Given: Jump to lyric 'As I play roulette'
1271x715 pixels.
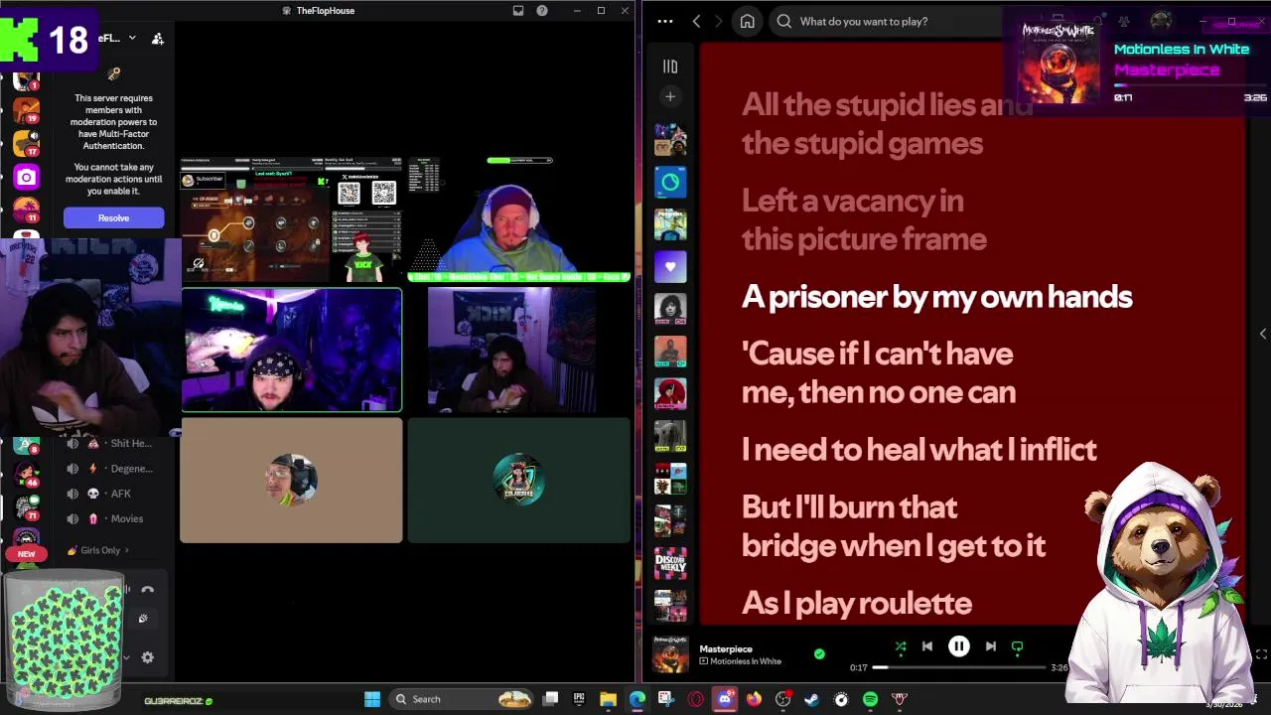Looking at the screenshot, I should [x=856, y=603].
